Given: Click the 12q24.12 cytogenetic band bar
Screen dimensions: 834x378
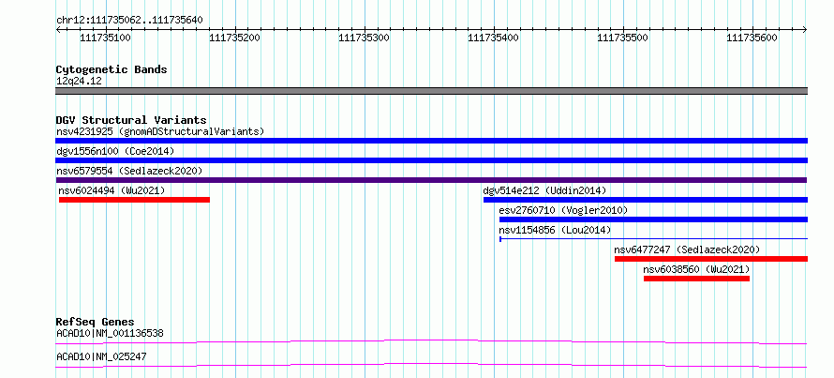Looking at the screenshot, I should point(431,91).
